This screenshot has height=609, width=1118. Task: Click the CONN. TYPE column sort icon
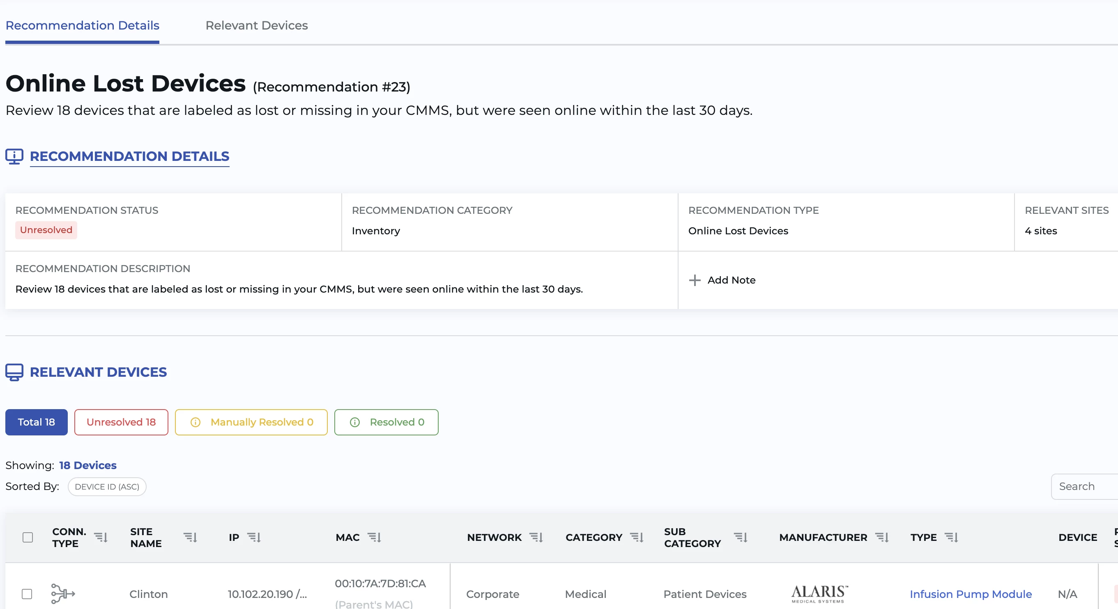pos(101,538)
